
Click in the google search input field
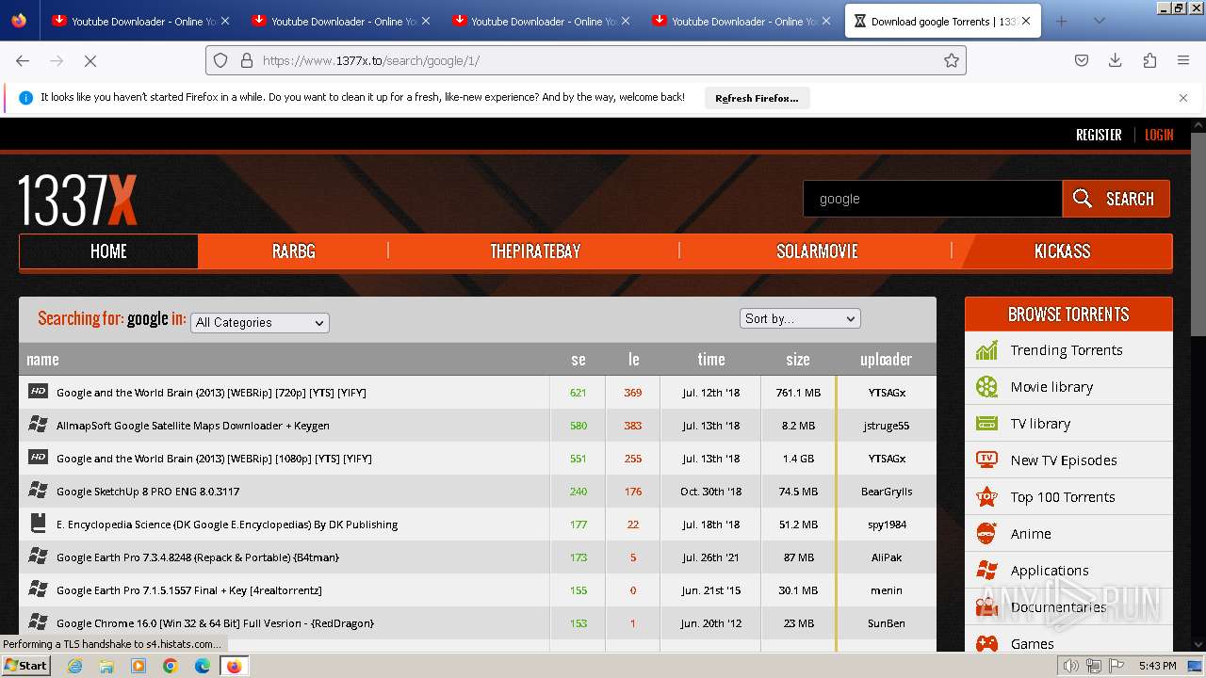click(x=933, y=199)
